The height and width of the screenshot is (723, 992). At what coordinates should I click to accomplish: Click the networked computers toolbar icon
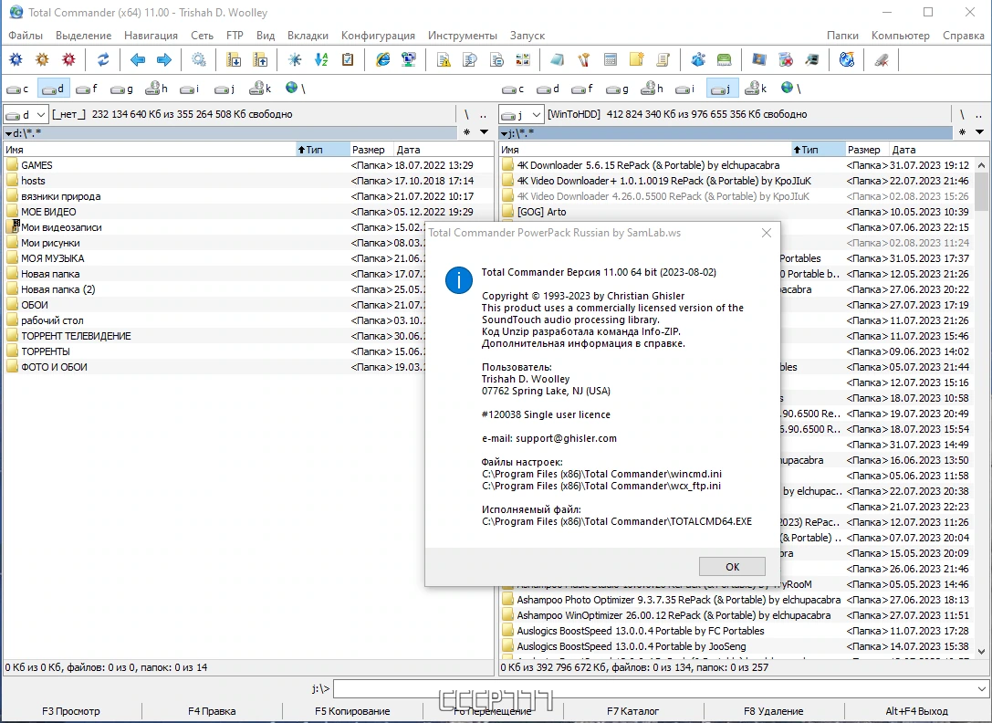[x=409, y=60]
